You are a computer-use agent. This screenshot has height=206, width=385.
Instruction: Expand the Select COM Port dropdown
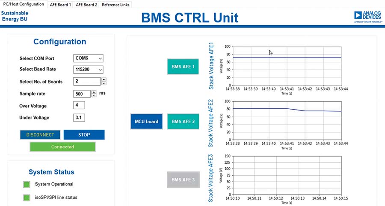point(100,58)
